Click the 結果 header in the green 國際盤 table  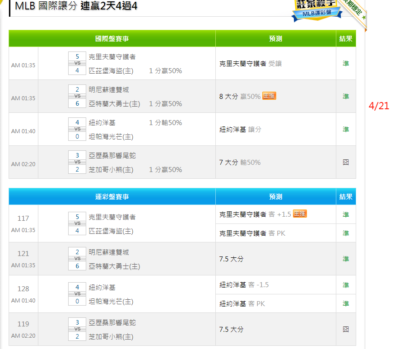tap(346, 39)
